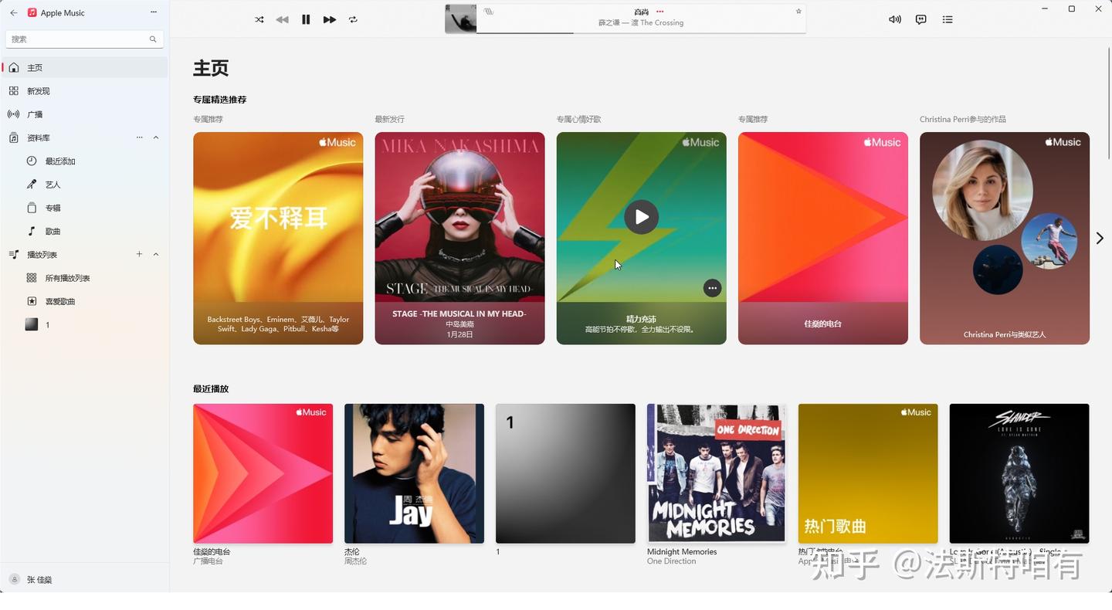Open the 资料库 more options dots
The image size is (1112, 610).
[140, 137]
